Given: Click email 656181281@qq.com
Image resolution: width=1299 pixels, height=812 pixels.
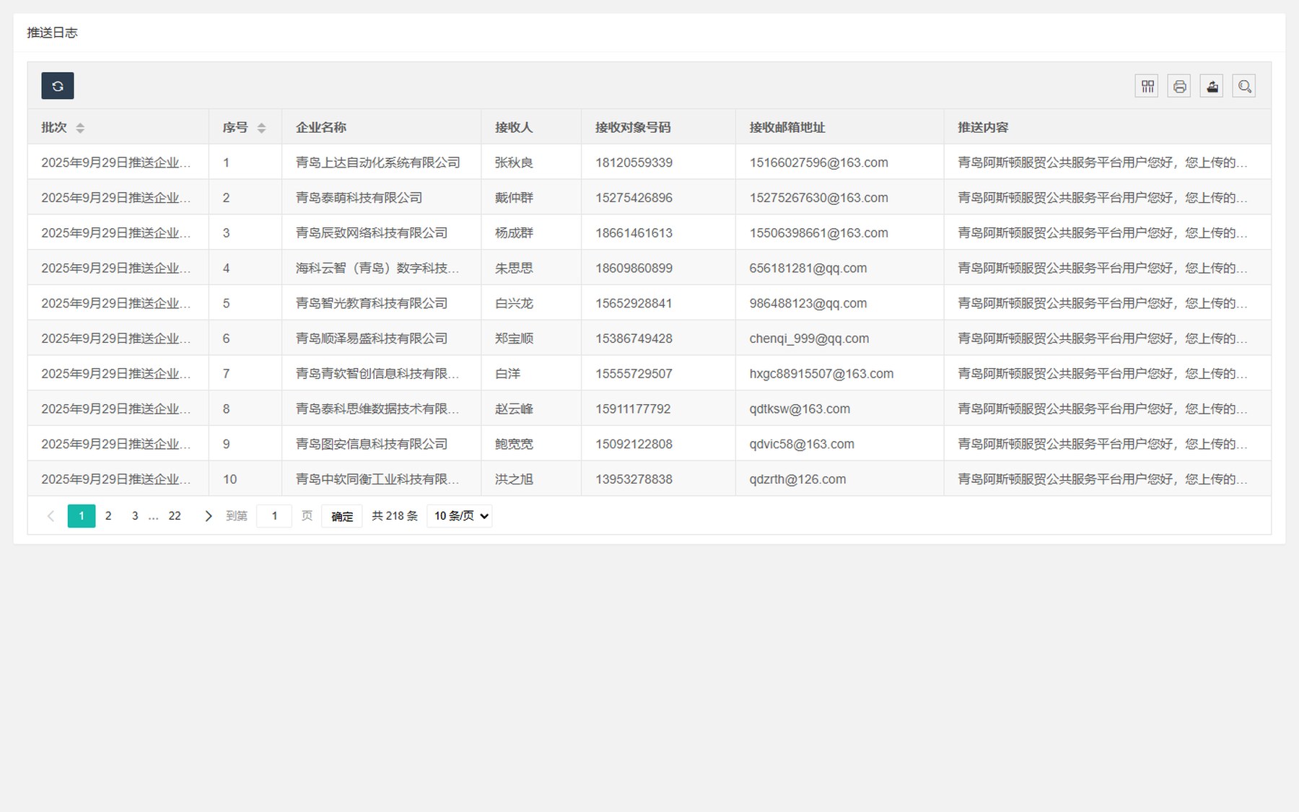Looking at the screenshot, I should tap(808, 269).
